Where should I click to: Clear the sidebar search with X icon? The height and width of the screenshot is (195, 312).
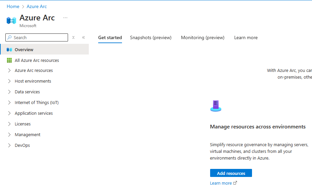point(73,37)
